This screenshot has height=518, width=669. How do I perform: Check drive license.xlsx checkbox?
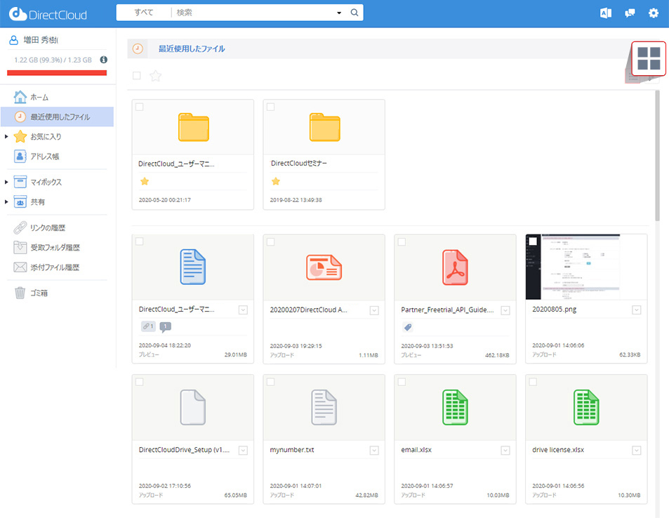533,382
